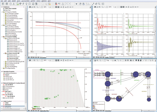Select the Northwest grid
Image resolution: width=157 pixels, height=112 pixels.
point(8,106)
